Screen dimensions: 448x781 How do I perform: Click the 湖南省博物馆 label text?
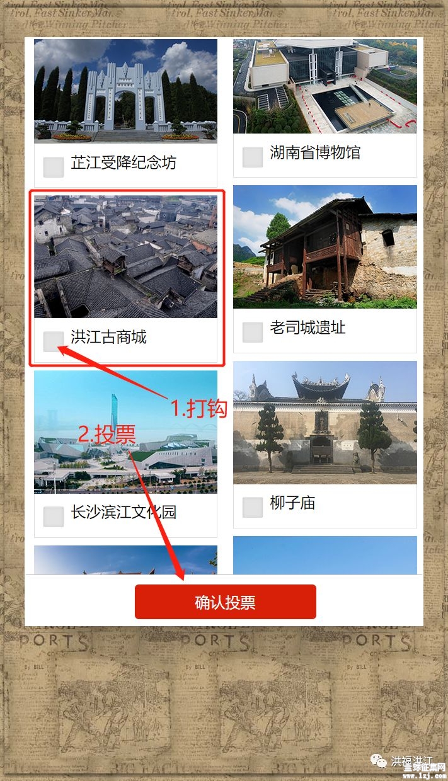[x=315, y=152]
